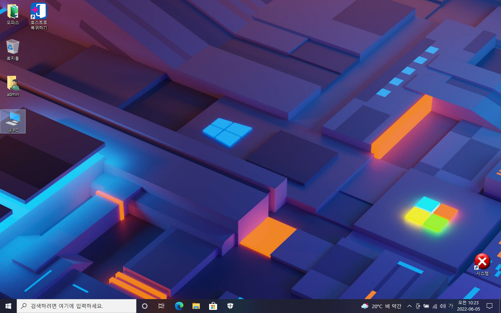
Task: Open clock calendar showing 오전 10:23
Action: 468,306
